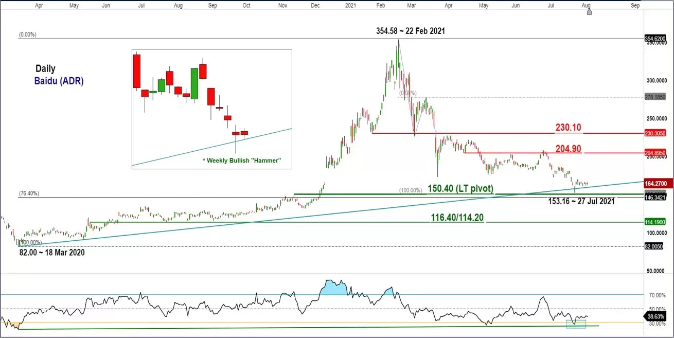Select the 250.0000 price axis tick

click(x=655, y=118)
